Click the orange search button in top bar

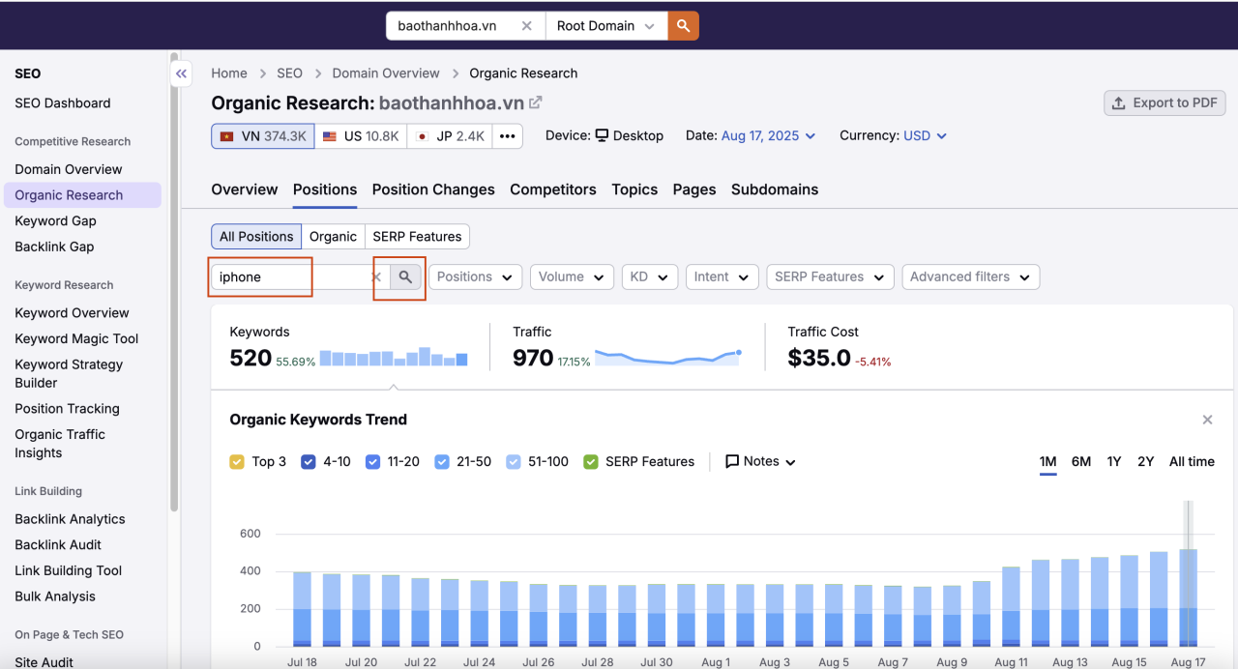[683, 26]
